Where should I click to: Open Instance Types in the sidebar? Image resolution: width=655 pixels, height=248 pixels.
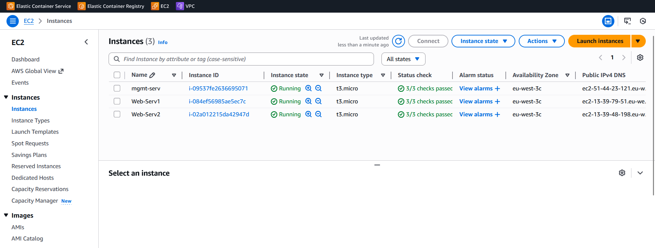coord(30,120)
